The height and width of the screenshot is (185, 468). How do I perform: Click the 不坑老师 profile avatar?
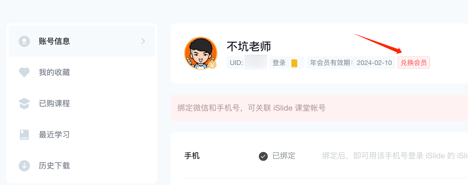pyautogui.click(x=200, y=53)
